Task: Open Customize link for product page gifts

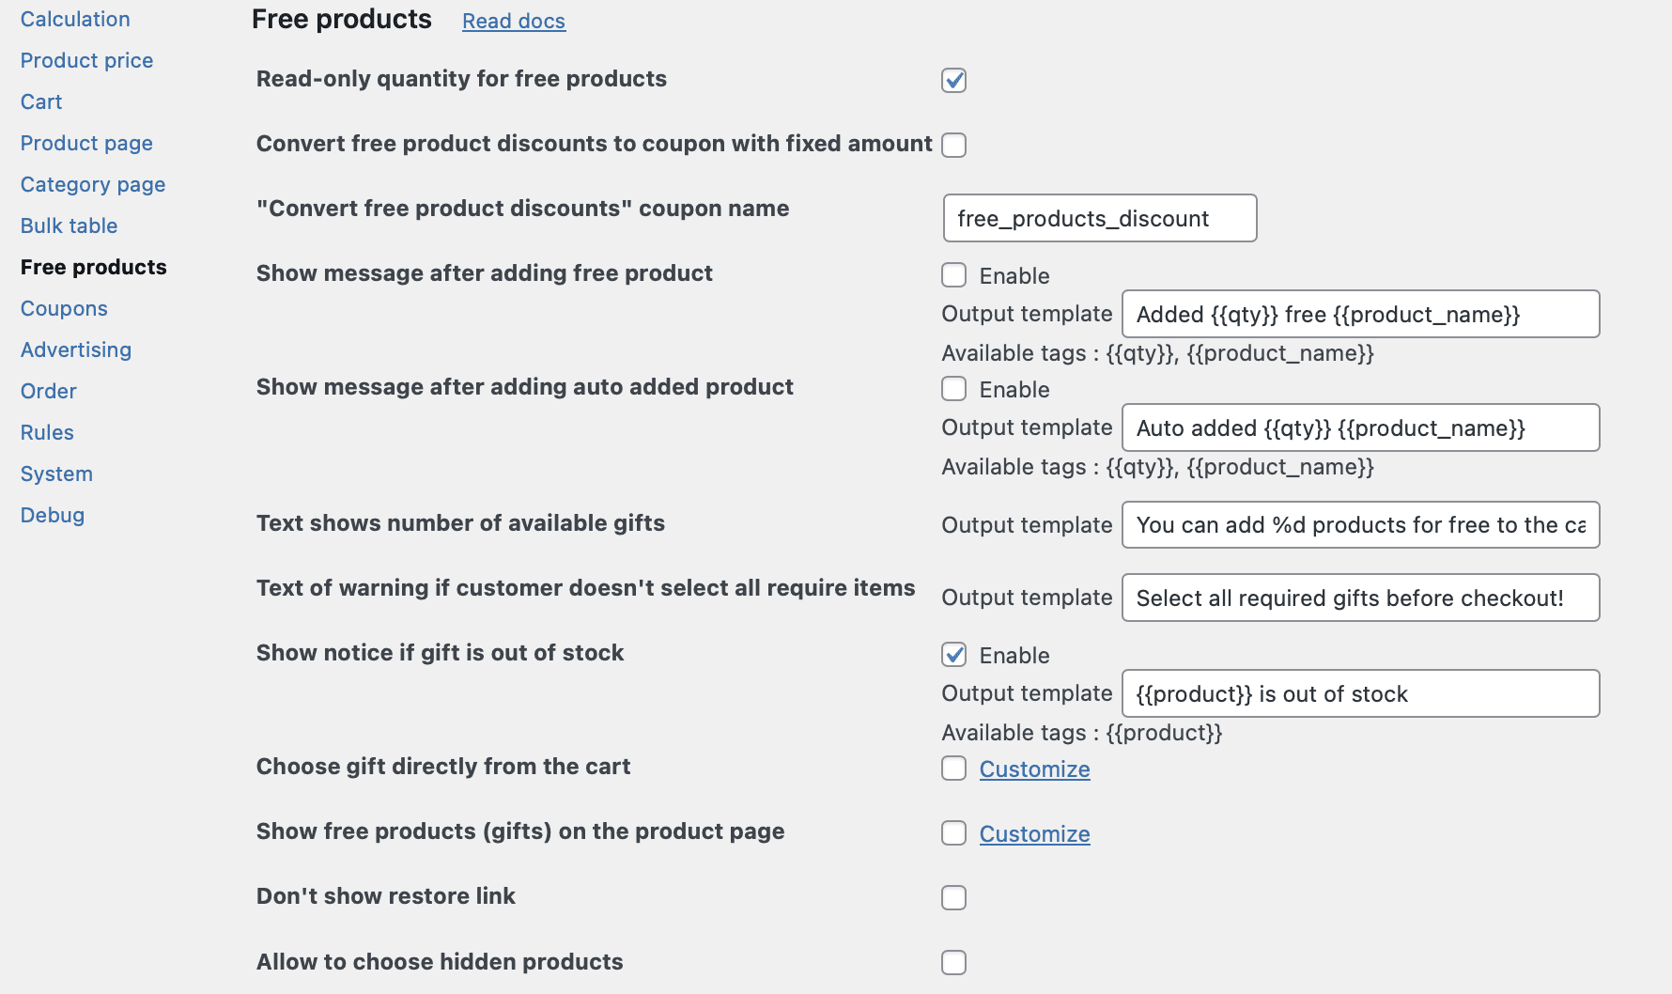Action: click(1034, 834)
